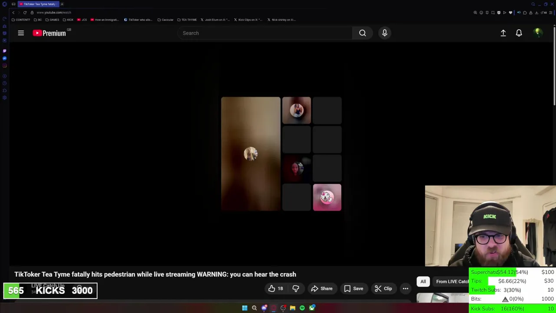This screenshot has width=556, height=313.
Task: Click the large blurred video tile
Action: click(x=251, y=154)
